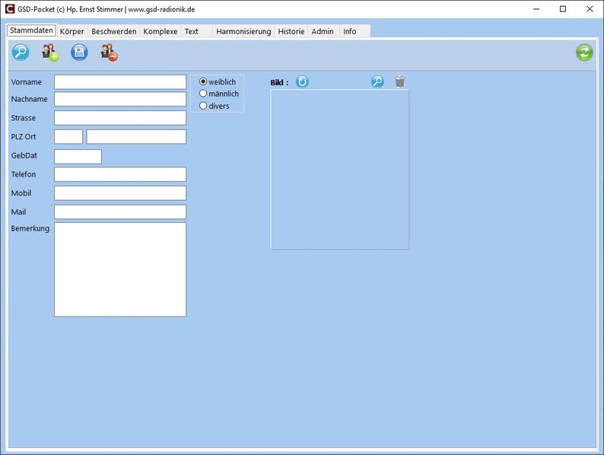Click into the Strasse input field
This screenshot has width=604, height=455.
point(120,118)
